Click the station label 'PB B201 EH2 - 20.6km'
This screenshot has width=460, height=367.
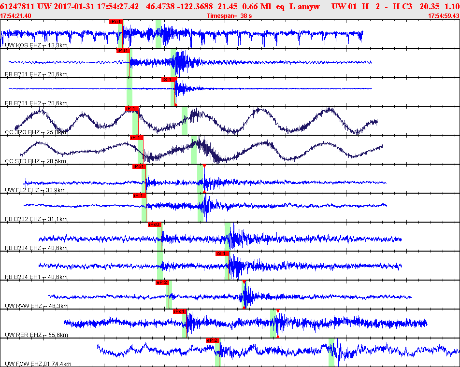pyautogui.click(x=36, y=103)
